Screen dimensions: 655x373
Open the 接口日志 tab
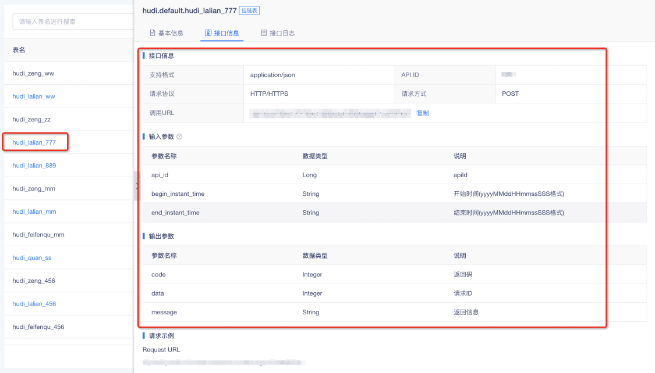[x=278, y=33]
